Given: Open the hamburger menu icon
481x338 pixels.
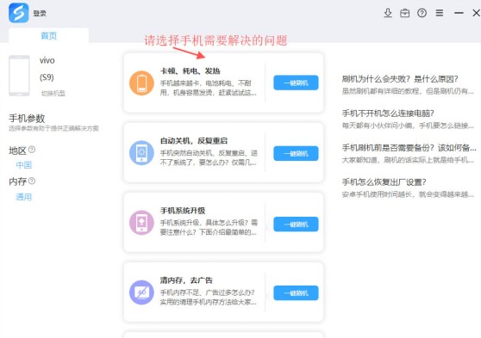Looking at the screenshot, I should coord(440,13).
